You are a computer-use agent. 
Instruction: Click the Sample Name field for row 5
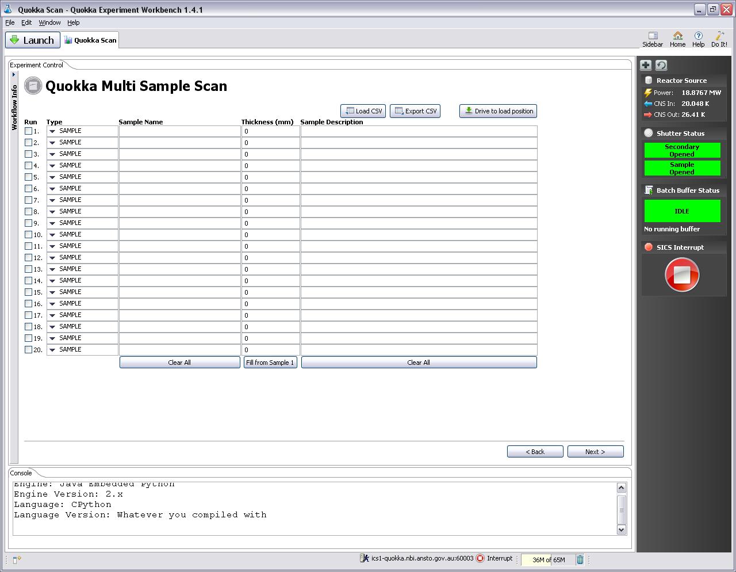coord(179,177)
